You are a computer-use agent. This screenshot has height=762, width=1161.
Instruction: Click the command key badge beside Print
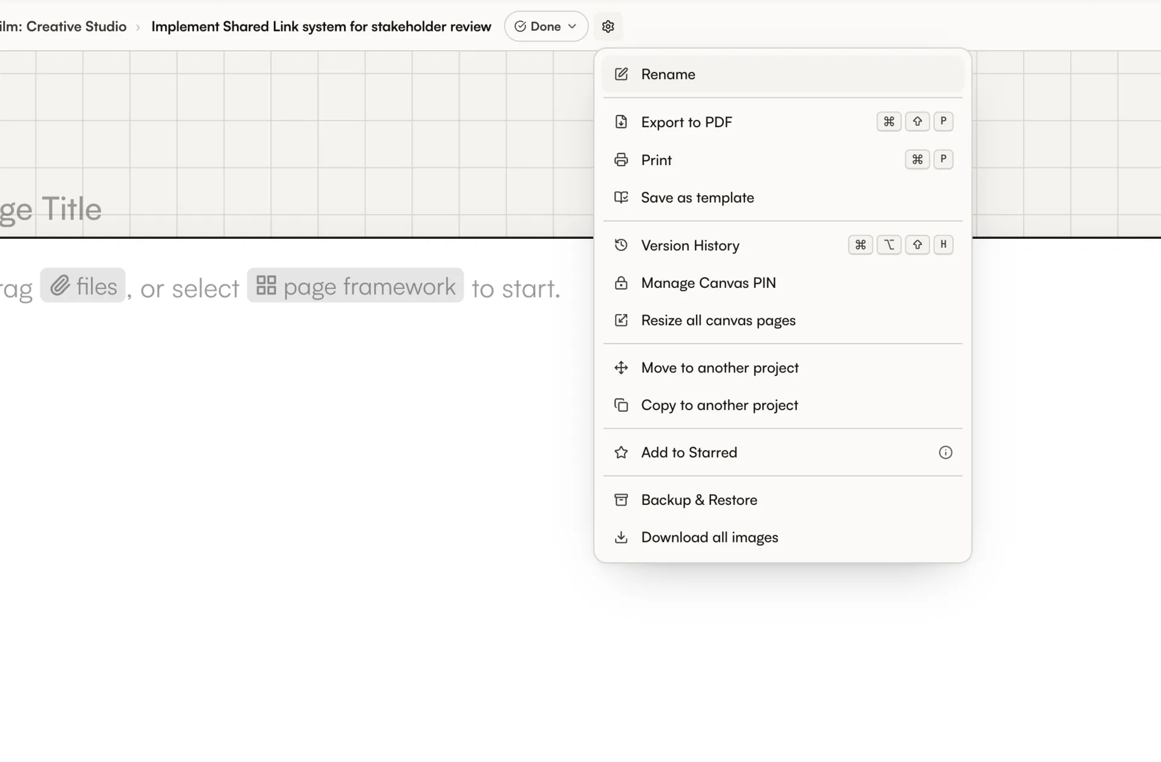click(917, 160)
